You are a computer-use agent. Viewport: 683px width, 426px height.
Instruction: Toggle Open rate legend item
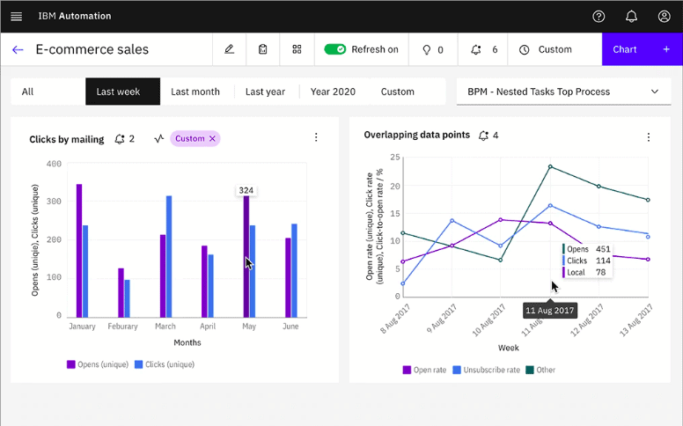click(425, 370)
